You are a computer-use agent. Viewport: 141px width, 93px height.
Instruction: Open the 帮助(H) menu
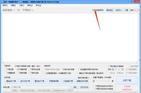(30, 5)
